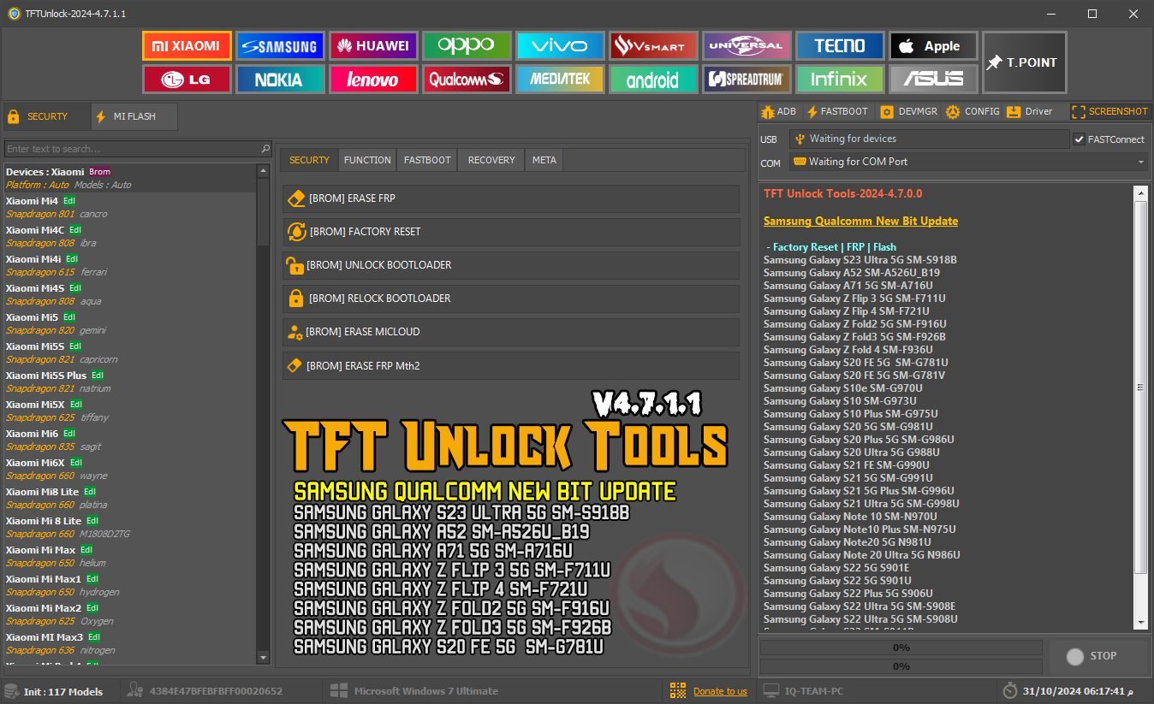Select Xiaomi Mi8 Lite platina model
This screenshot has height=704, width=1154.
130,498
